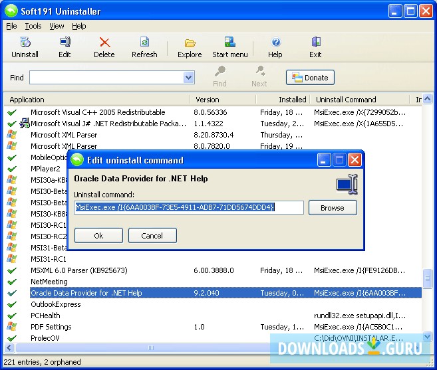Click the Browse button in the dialog
This screenshot has height=370, width=437.
pos(333,208)
